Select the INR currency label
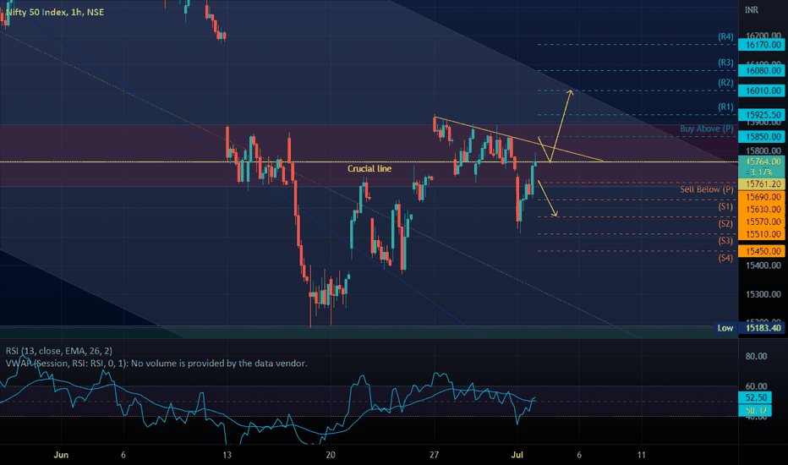Image resolution: width=788 pixels, height=465 pixels. pos(752,10)
